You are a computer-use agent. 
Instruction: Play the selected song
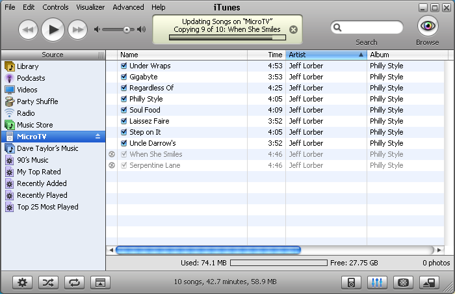tap(53, 29)
